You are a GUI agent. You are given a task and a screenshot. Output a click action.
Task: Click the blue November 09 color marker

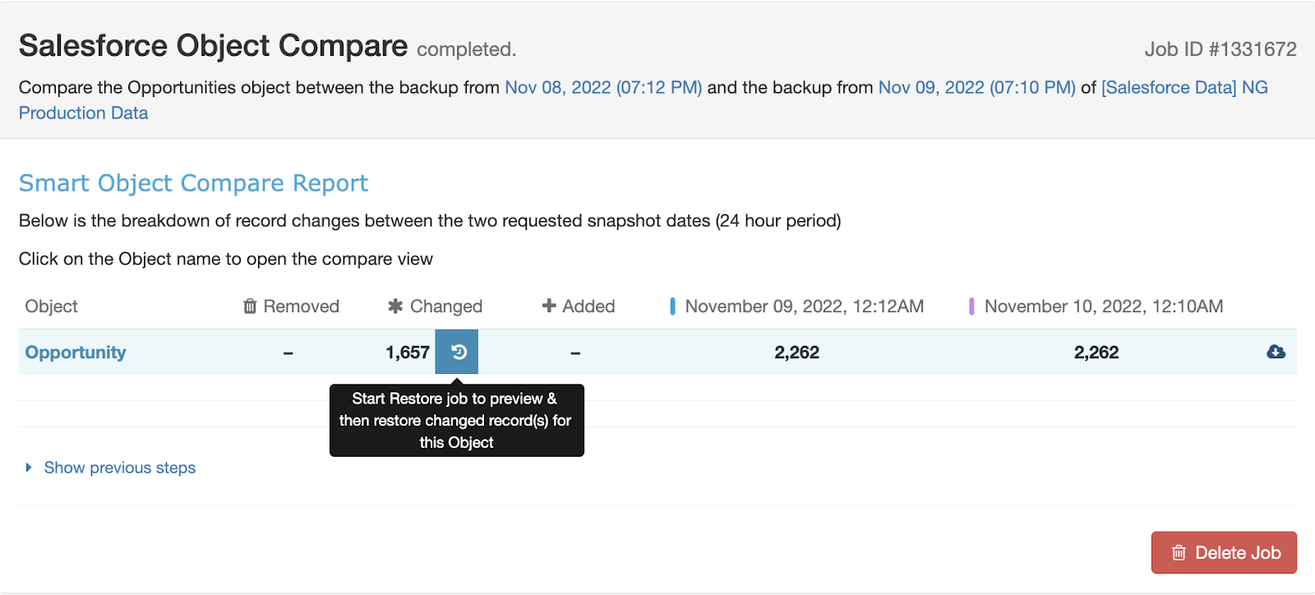click(672, 307)
